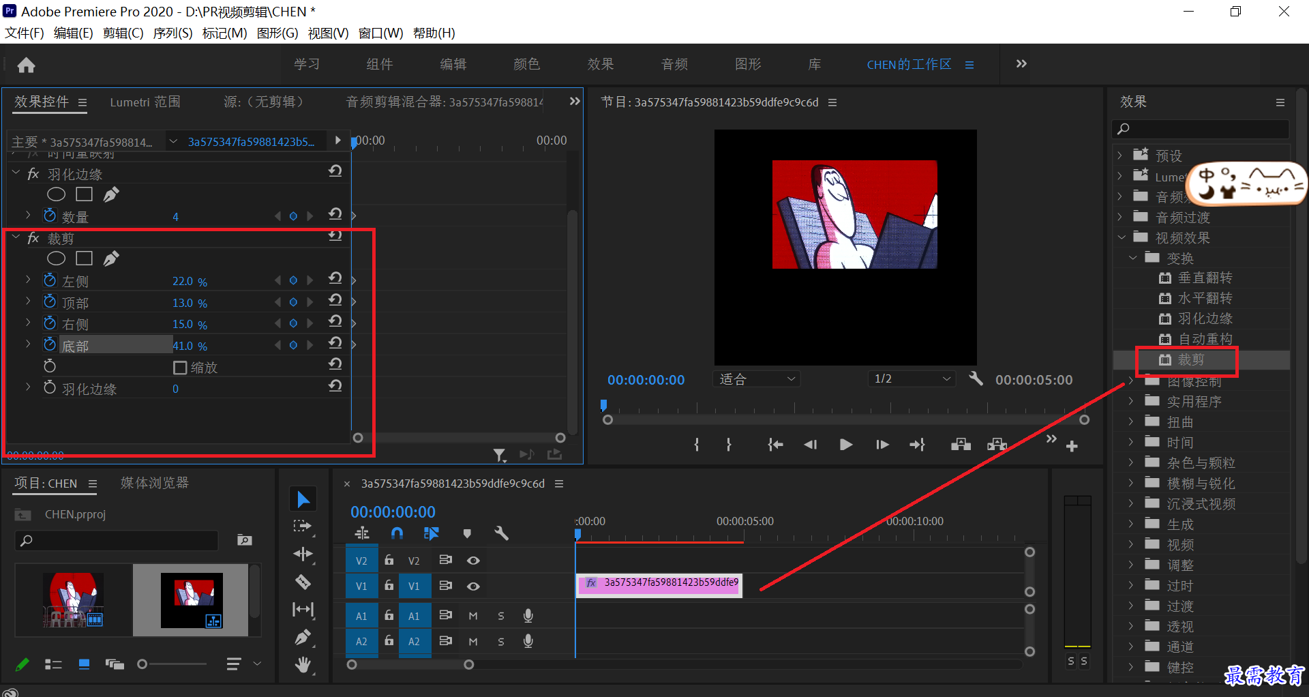1309x697 pixels.
Task: Toggle animation stopwatch for 右侧
Action: pos(50,323)
